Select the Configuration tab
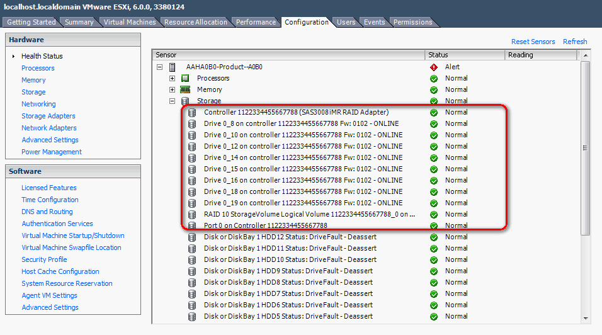Screen dimensions: 602x335 [307, 22]
